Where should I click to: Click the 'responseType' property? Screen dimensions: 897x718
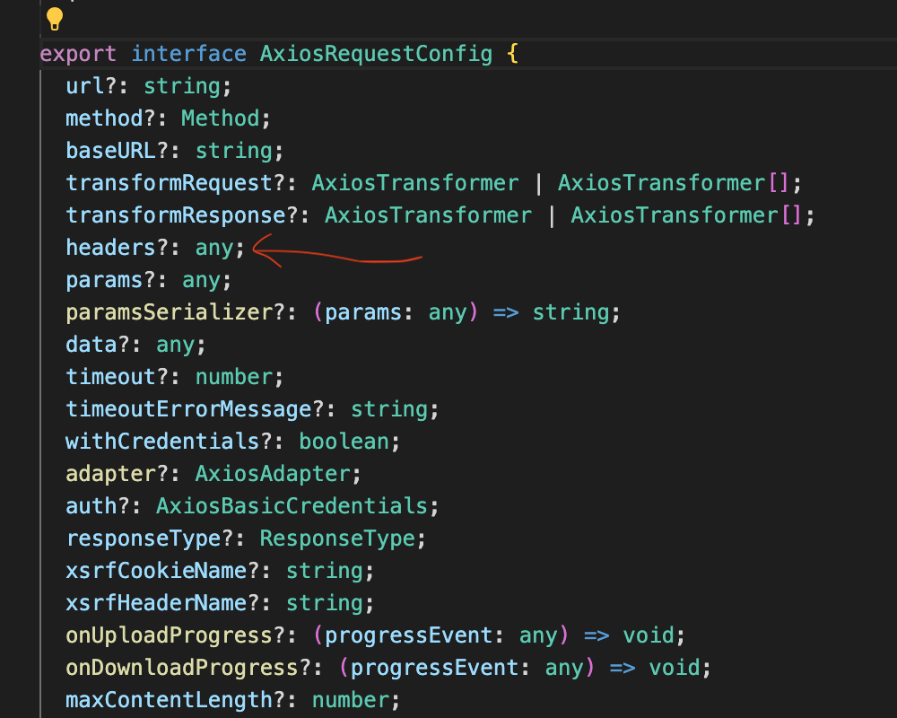point(143,538)
